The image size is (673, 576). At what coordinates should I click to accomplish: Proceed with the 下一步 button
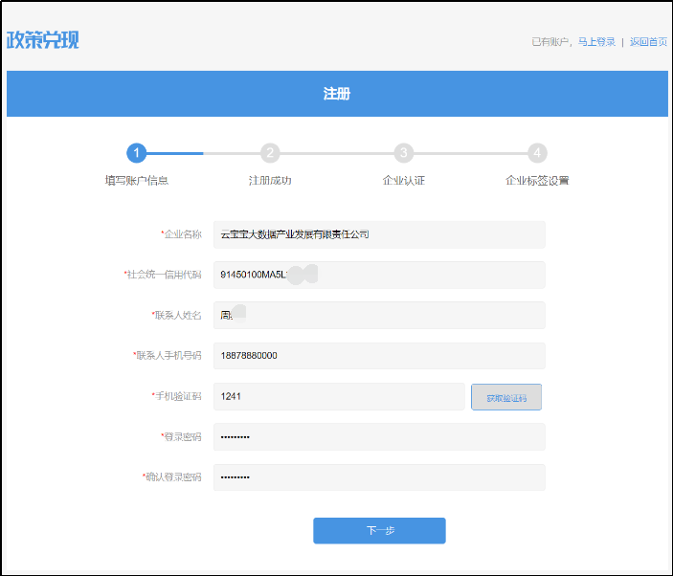tap(379, 530)
